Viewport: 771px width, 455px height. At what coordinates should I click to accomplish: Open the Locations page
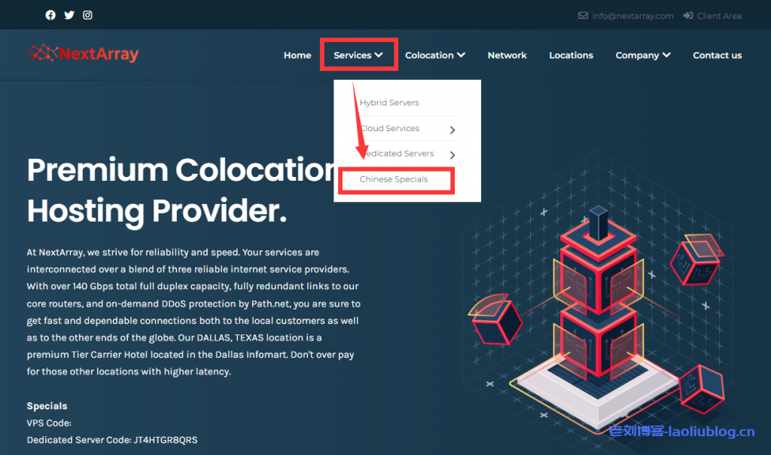(571, 55)
